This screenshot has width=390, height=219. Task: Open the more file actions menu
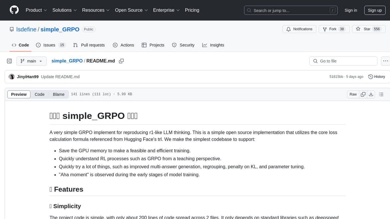(x=385, y=61)
